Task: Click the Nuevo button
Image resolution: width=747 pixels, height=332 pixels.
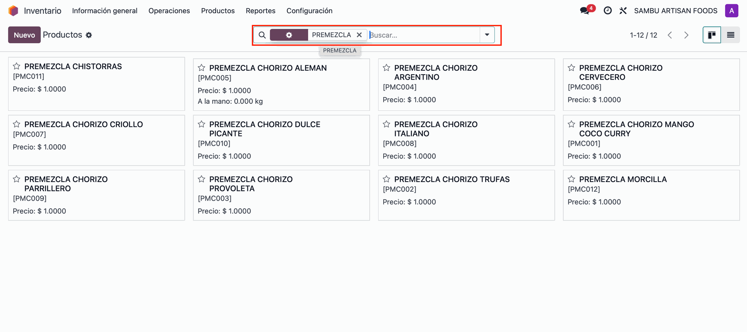Action: [24, 35]
